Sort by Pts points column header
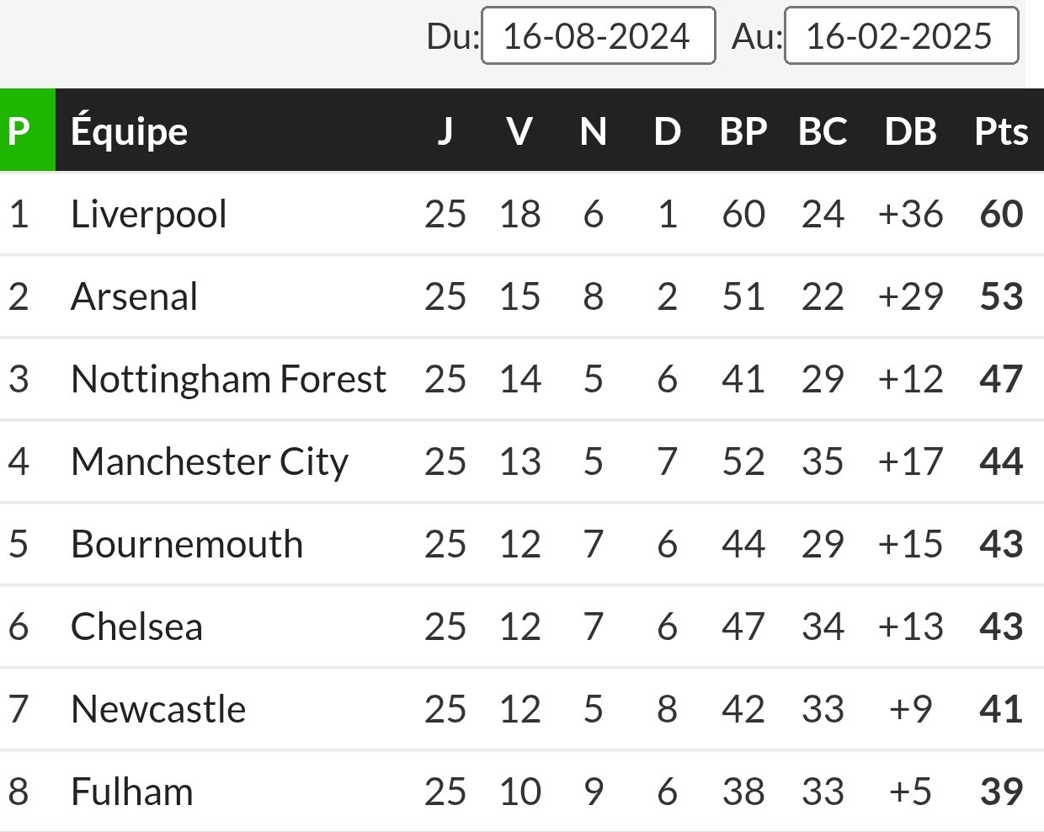Screen dimensions: 1044x832 (1001, 131)
